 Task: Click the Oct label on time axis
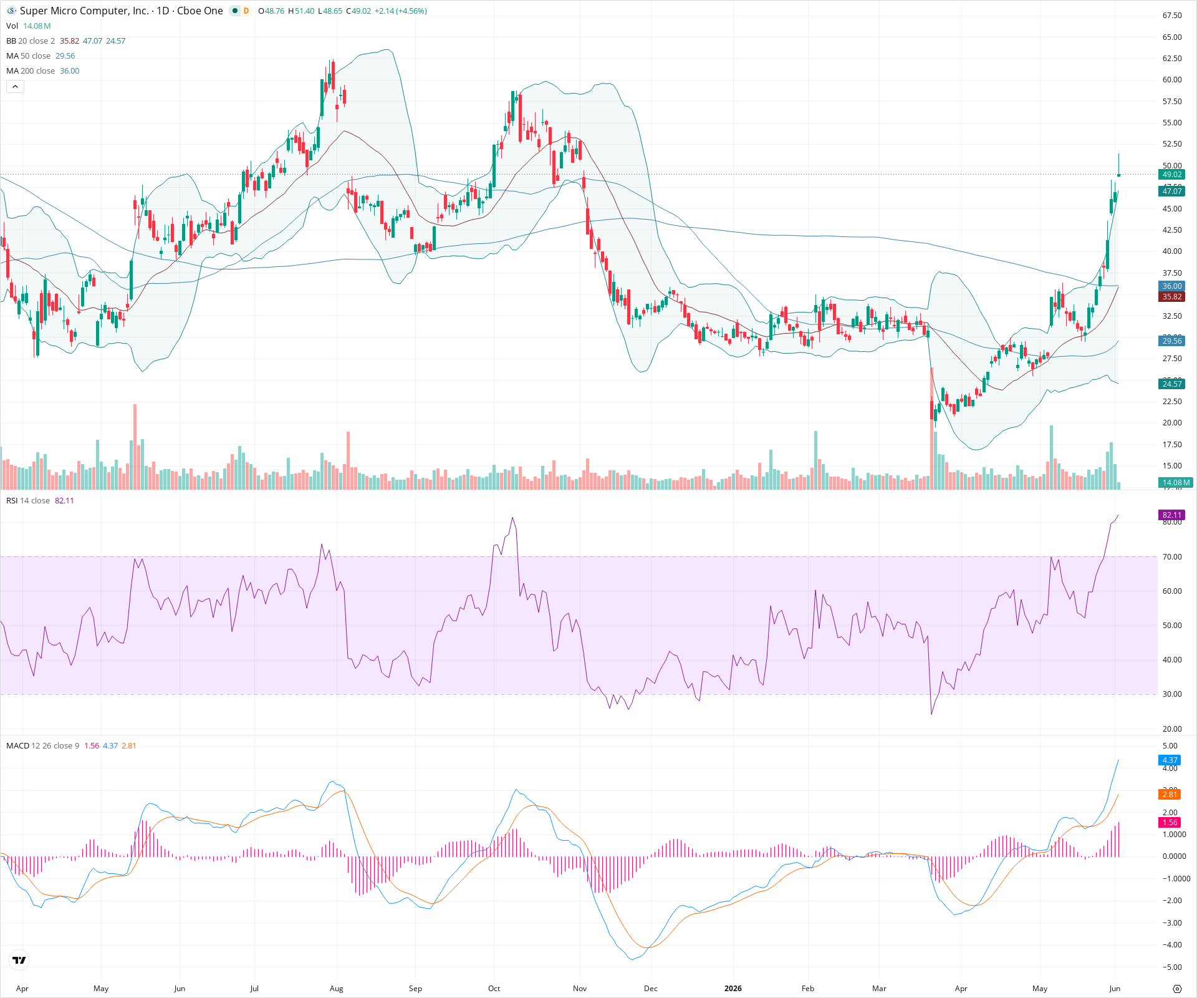click(x=494, y=988)
